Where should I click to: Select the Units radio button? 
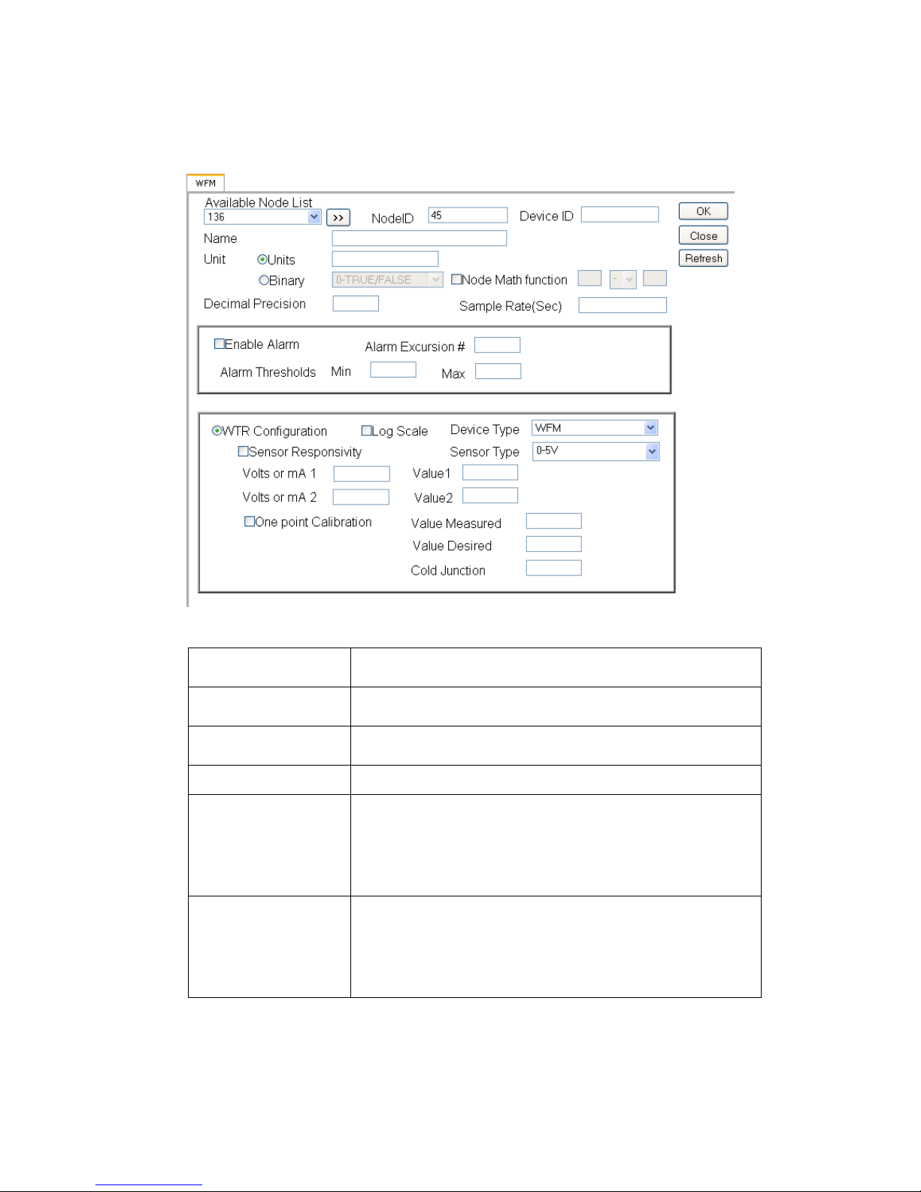point(262,259)
